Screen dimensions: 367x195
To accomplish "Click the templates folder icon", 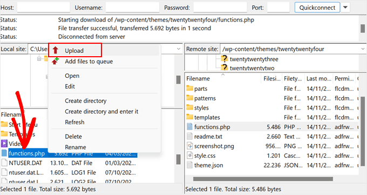I will [x=189, y=117].
